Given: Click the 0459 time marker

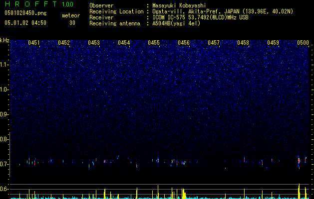Looking at the screenshot, I should [x=273, y=43].
